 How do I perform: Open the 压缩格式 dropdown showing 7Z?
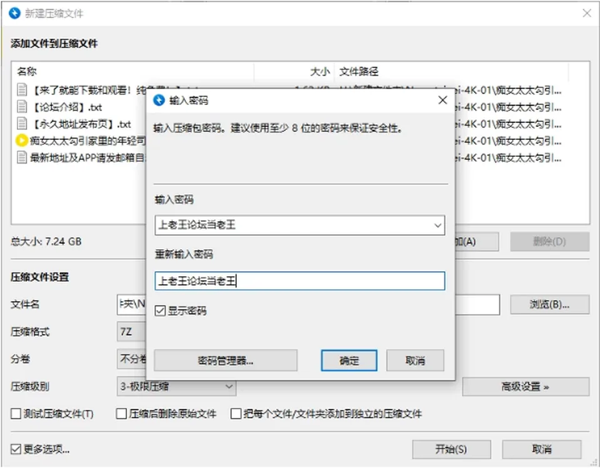point(131,331)
